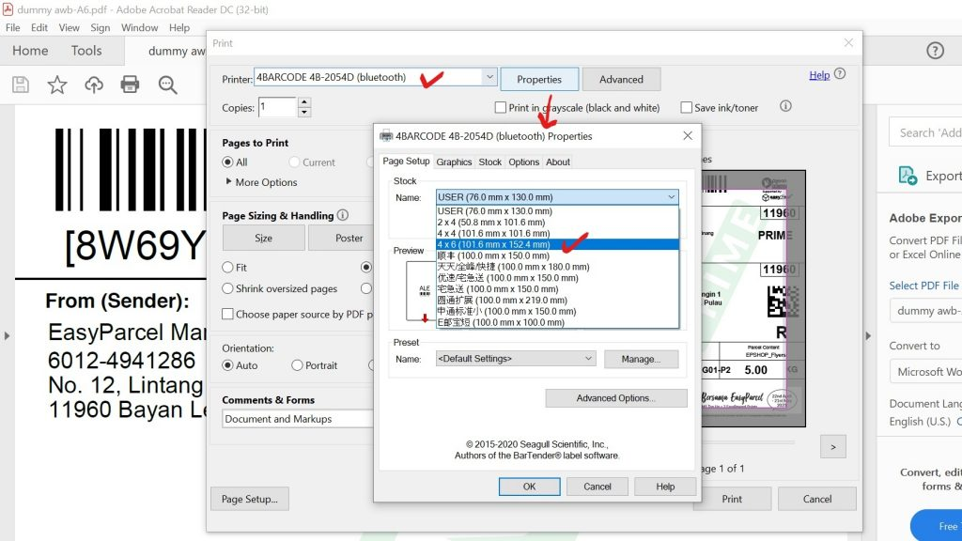
Task: Click the printer toolbar icon in Acrobat
Action: [x=130, y=84]
